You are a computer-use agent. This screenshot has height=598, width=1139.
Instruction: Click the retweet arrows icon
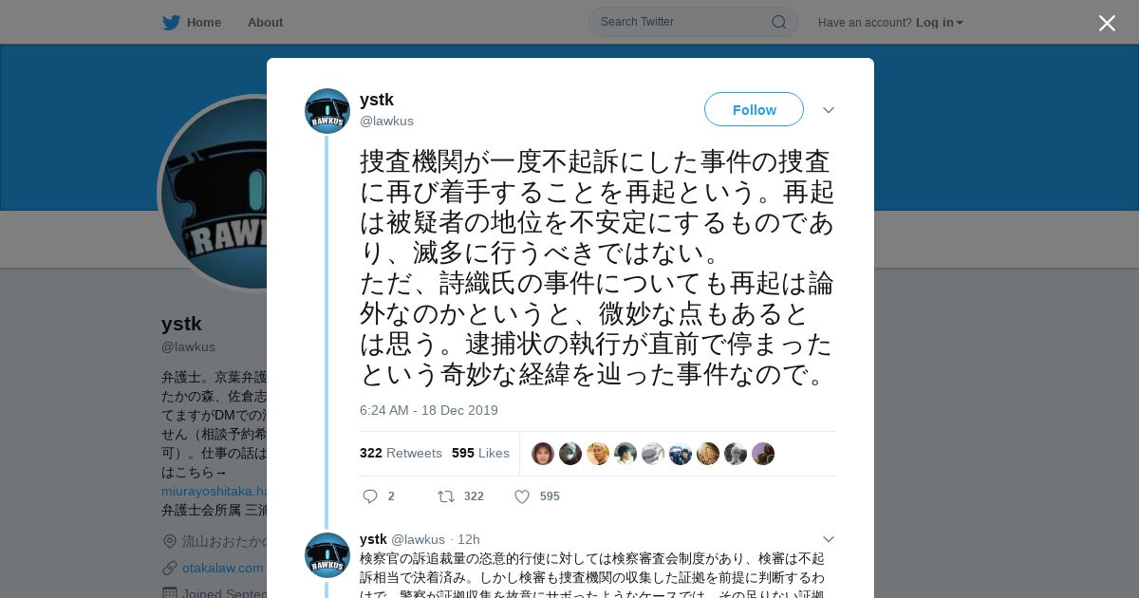pos(445,496)
